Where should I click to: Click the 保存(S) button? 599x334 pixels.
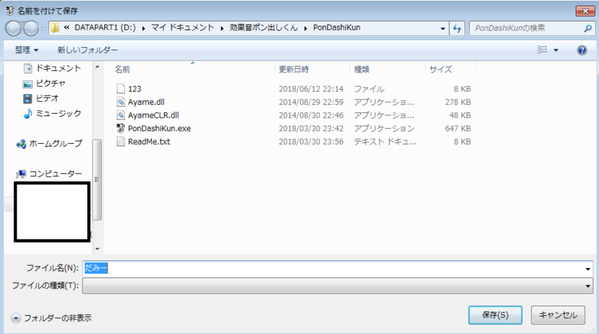[495, 315]
